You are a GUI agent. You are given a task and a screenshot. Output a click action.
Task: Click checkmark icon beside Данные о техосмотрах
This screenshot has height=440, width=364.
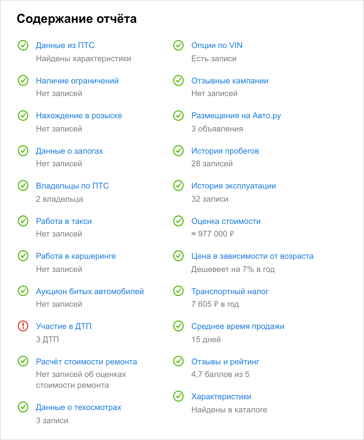[x=23, y=407]
